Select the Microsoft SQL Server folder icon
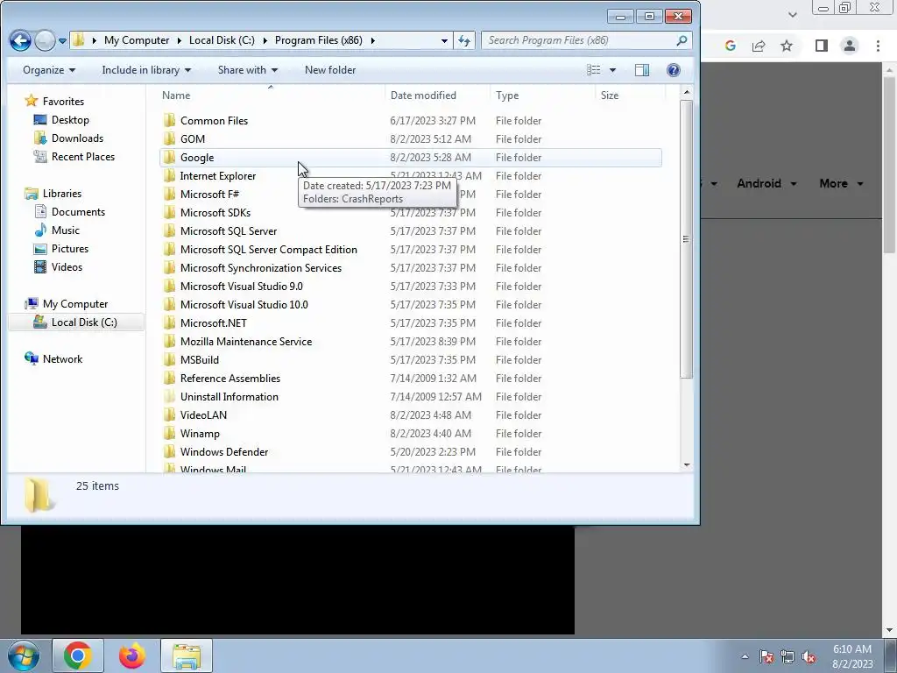The width and height of the screenshot is (897, 673). [x=169, y=231]
